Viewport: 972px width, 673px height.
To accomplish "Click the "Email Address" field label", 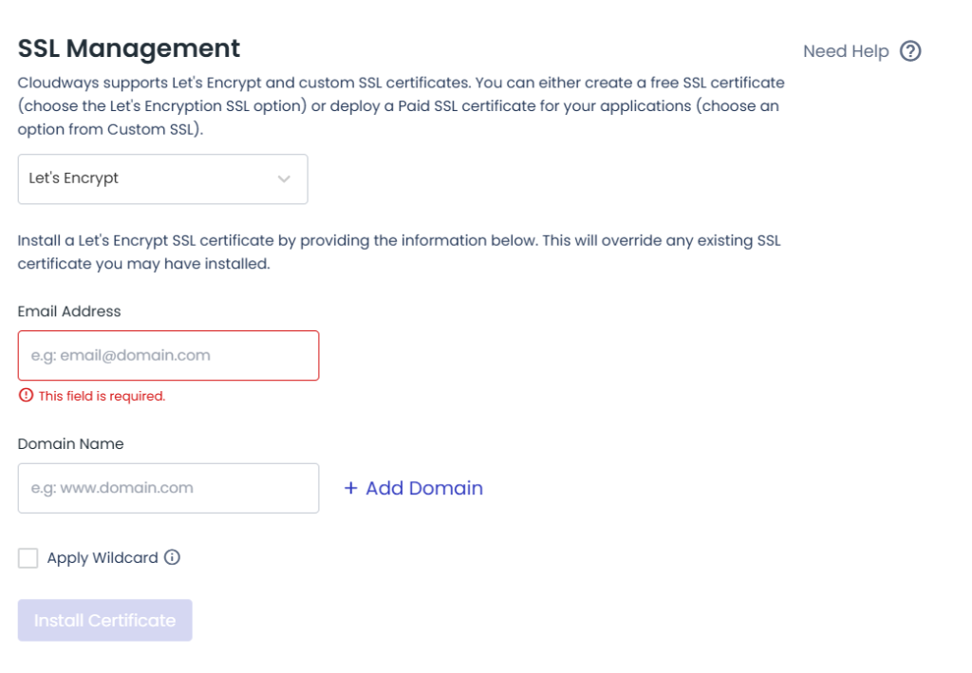I will click(x=69, y=311).
